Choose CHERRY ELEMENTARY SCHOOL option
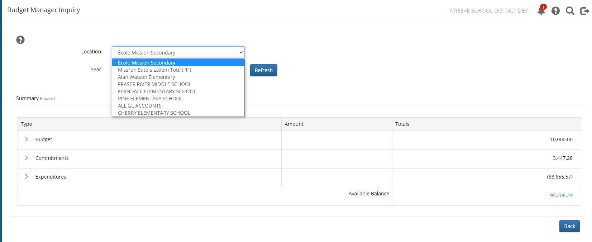This screenshot has width=592, height=242. [154, 113]
